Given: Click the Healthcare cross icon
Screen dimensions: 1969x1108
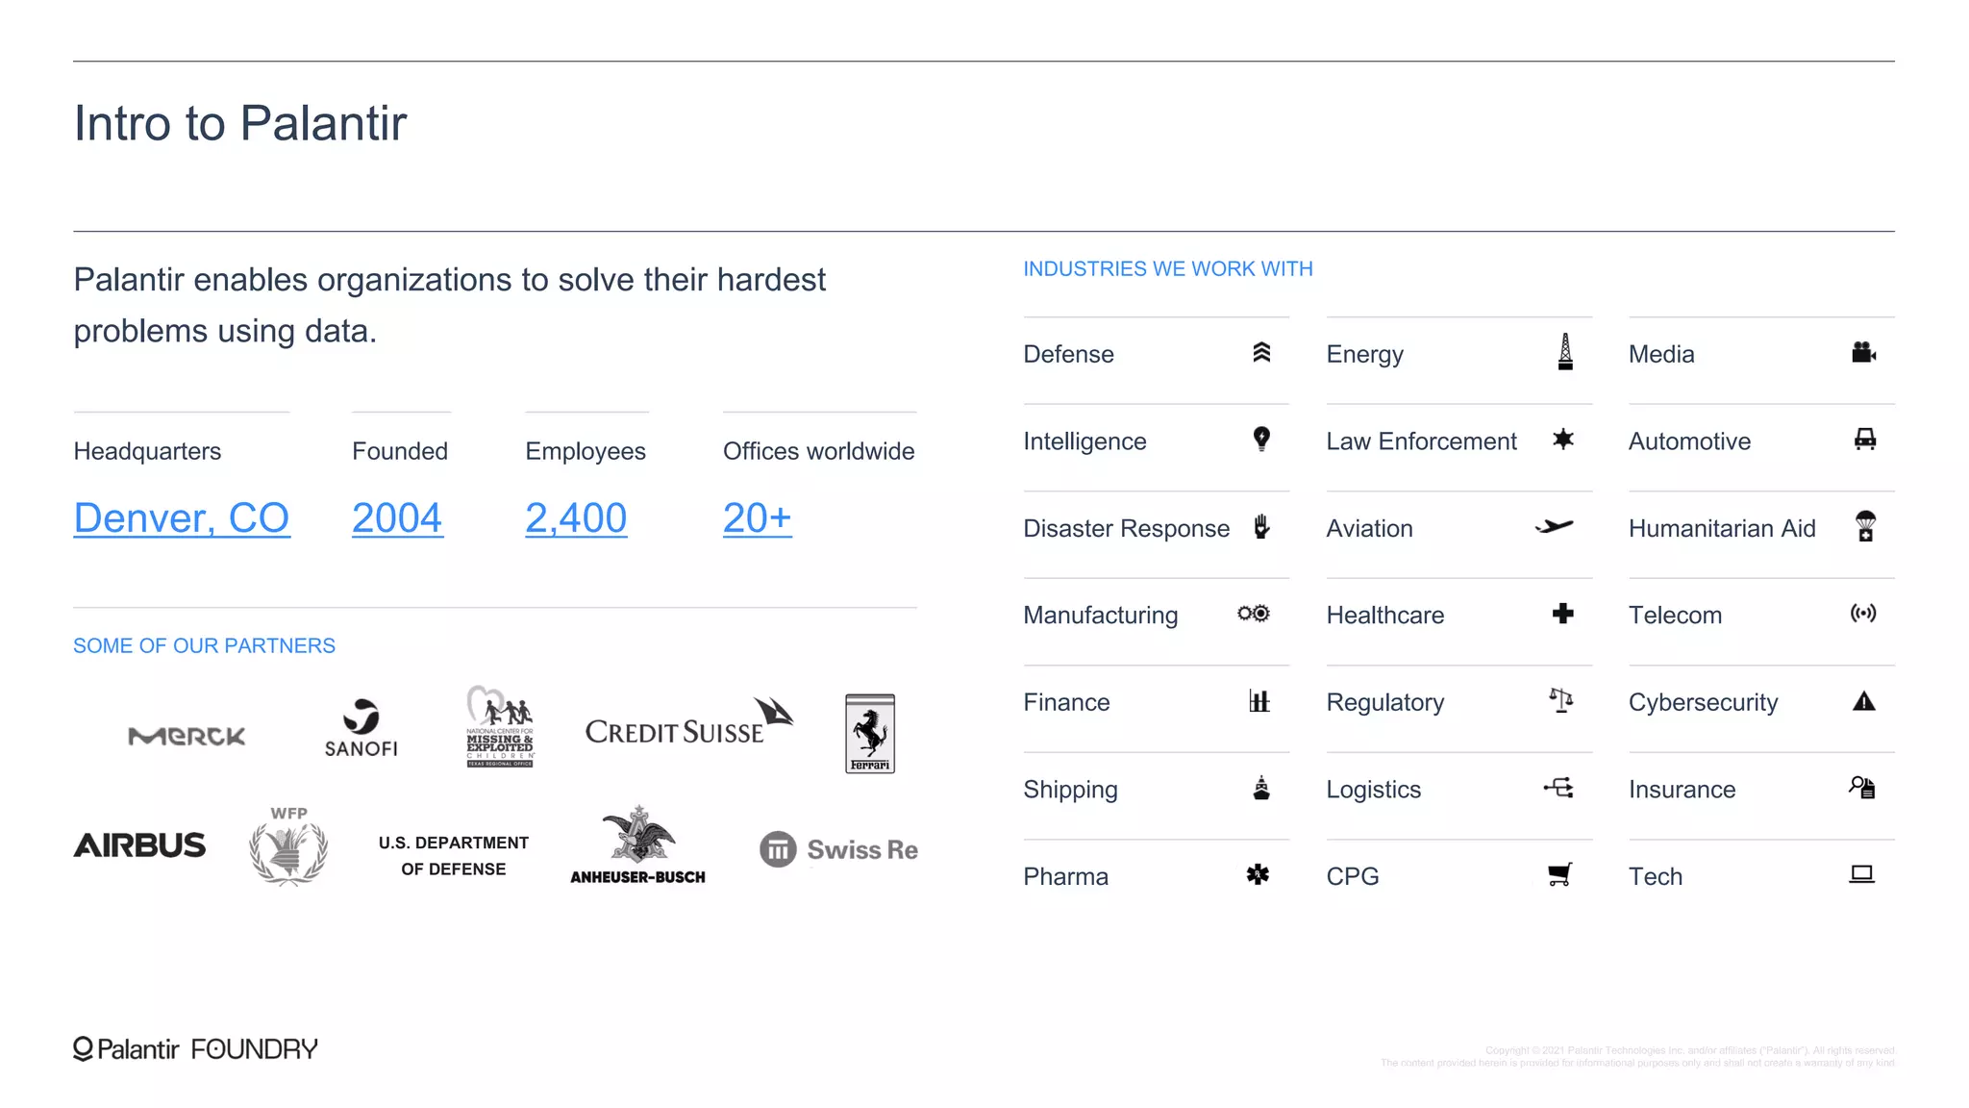Looking at the screenshot, I should 1562,614.
